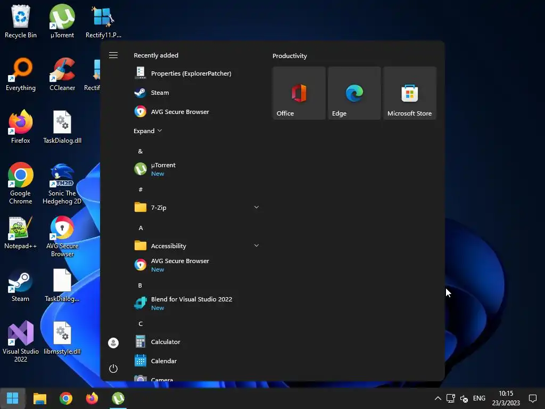Click the muted volume icon in tray
Screen dimensions: 545x409
(464, 398)
